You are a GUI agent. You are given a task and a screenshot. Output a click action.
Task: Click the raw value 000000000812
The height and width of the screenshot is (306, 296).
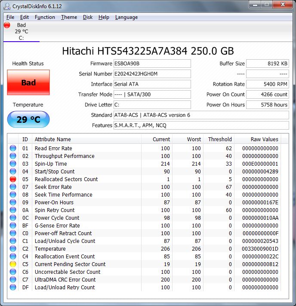(x=260, y=264)
